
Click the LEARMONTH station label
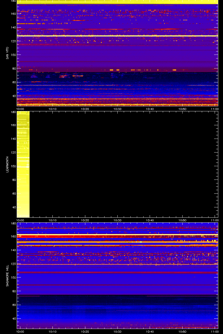[x=7, y=164]
